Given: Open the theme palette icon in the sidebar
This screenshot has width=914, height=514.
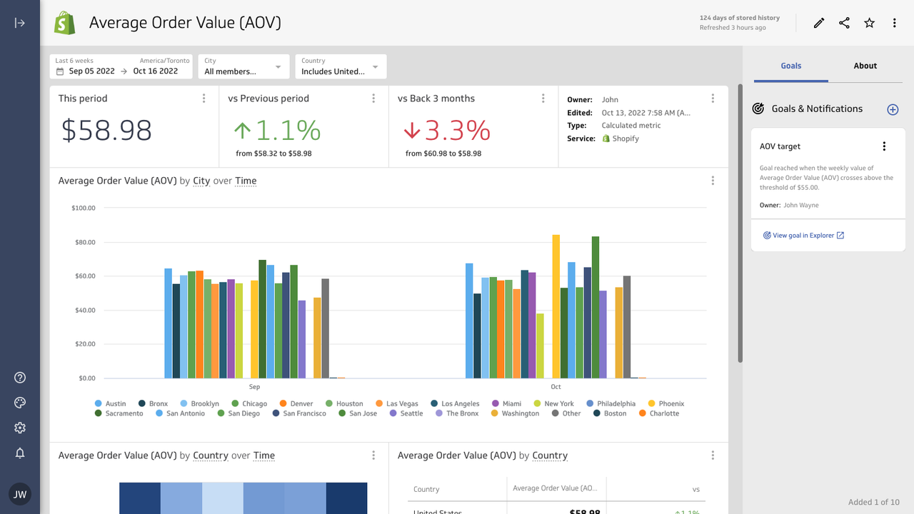Looking at the screenshot, I should click(x=19, y=402).
